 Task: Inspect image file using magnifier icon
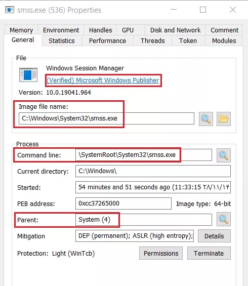click(x=206, y=119)
